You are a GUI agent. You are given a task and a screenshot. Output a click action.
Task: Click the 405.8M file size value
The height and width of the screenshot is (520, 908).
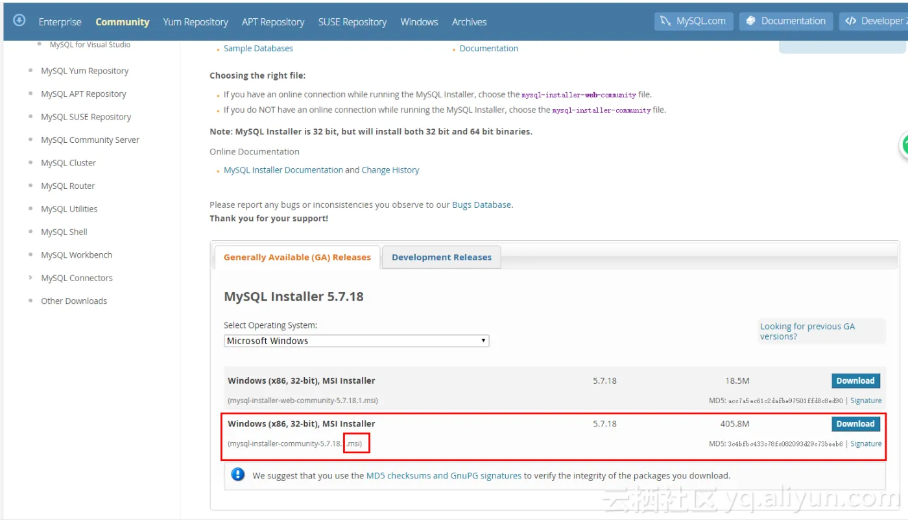point(735,424)
